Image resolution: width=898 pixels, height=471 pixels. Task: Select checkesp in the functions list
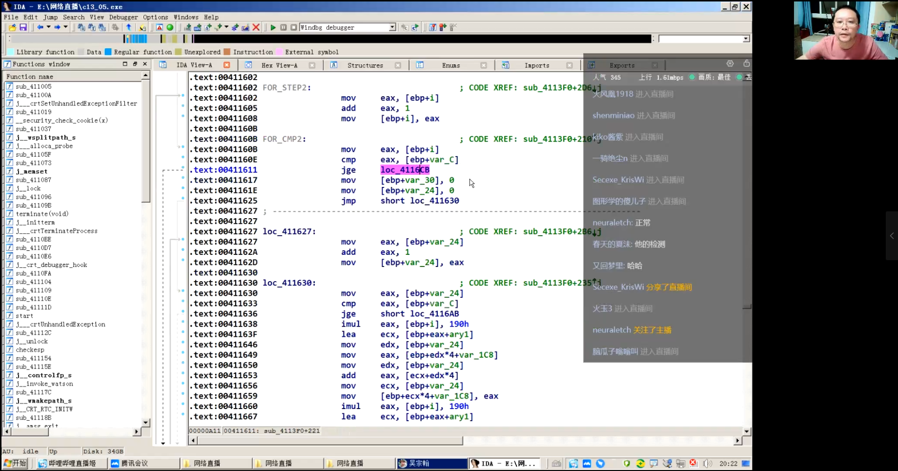[30, 350]
